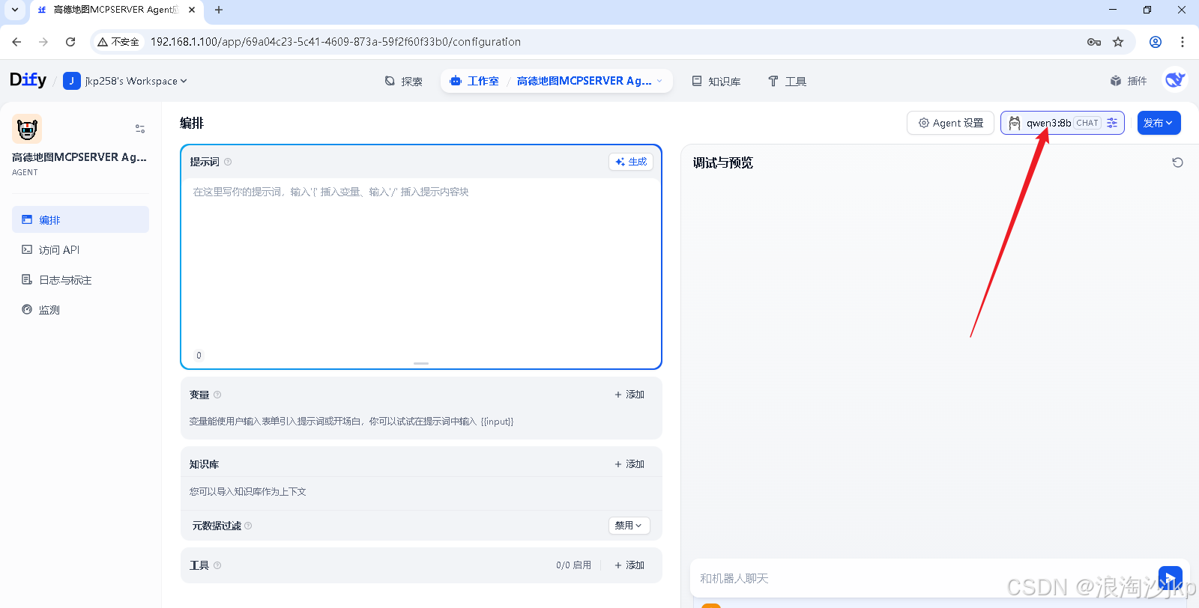The height and width of the screenshot is (608, 1199).
Task: Click the password key icon in address bar
Action: (1094, 42)
